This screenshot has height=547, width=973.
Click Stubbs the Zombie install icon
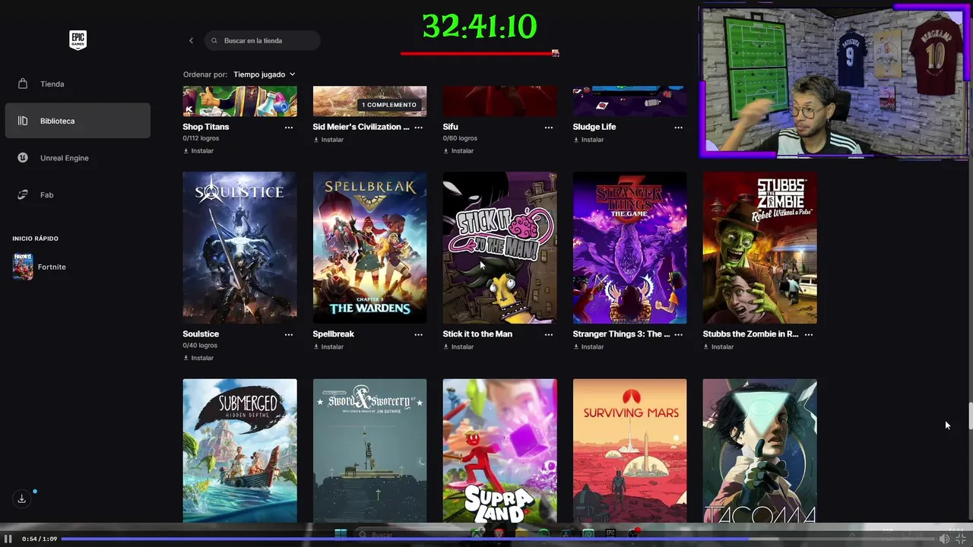[706, 347]
